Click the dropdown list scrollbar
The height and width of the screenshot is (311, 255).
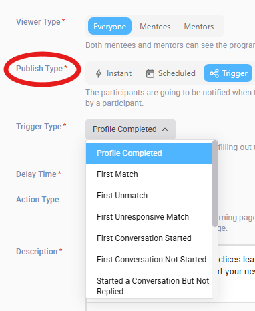(x=215, y=183)
